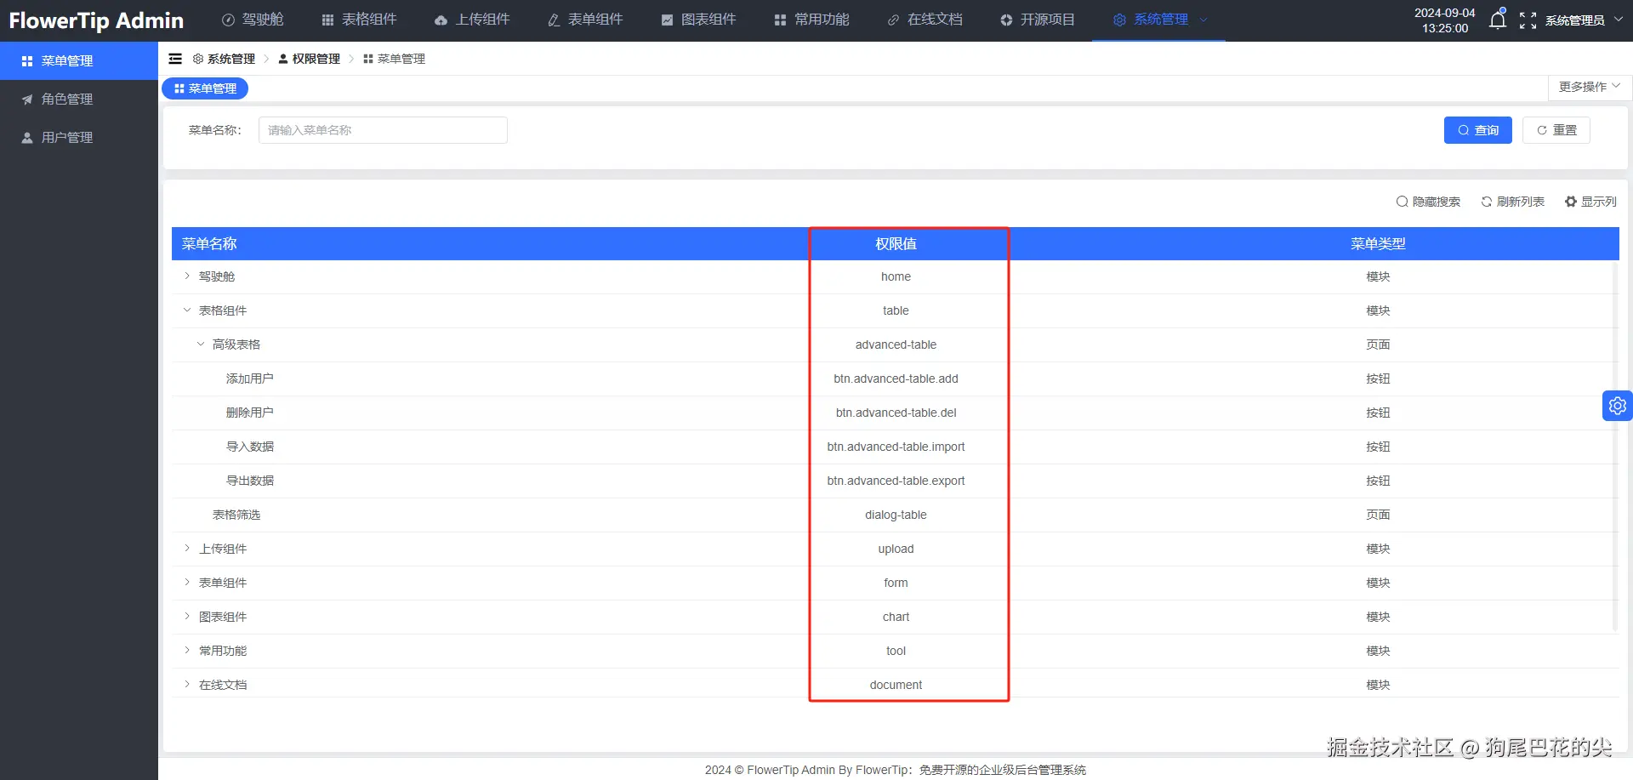Open notification bell icon
1633x780 pixels.
coord(1498,20)
